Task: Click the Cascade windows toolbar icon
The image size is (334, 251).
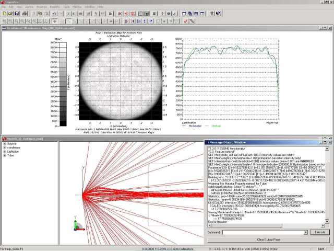Action: (x=190, y=14)
